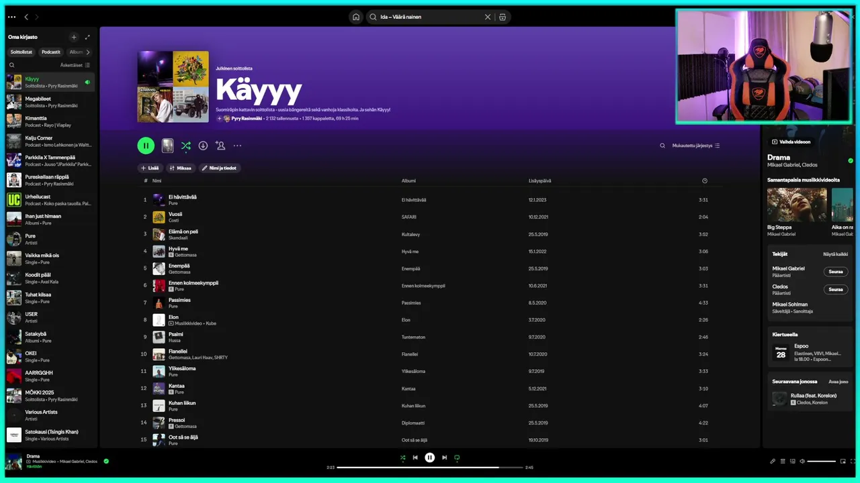
Task: Open the three-dots app menu
Action: tap(11, 17)
